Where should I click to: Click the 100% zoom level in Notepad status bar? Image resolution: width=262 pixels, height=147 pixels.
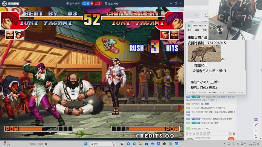(x=222, y=92)
